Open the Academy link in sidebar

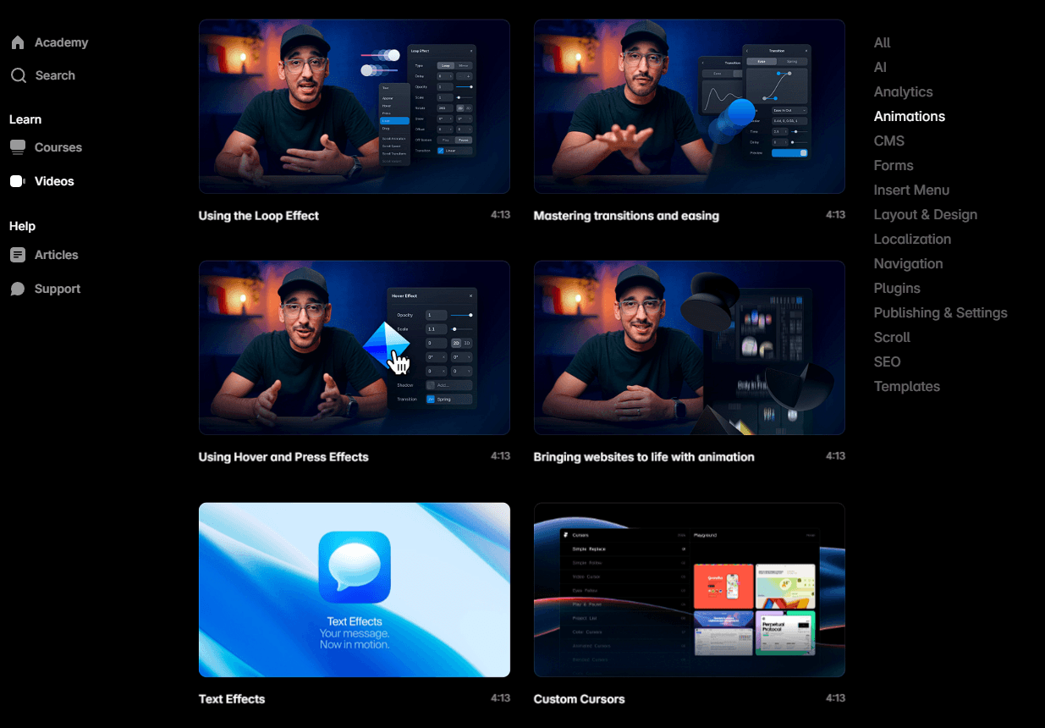click(x=61, y=42)
